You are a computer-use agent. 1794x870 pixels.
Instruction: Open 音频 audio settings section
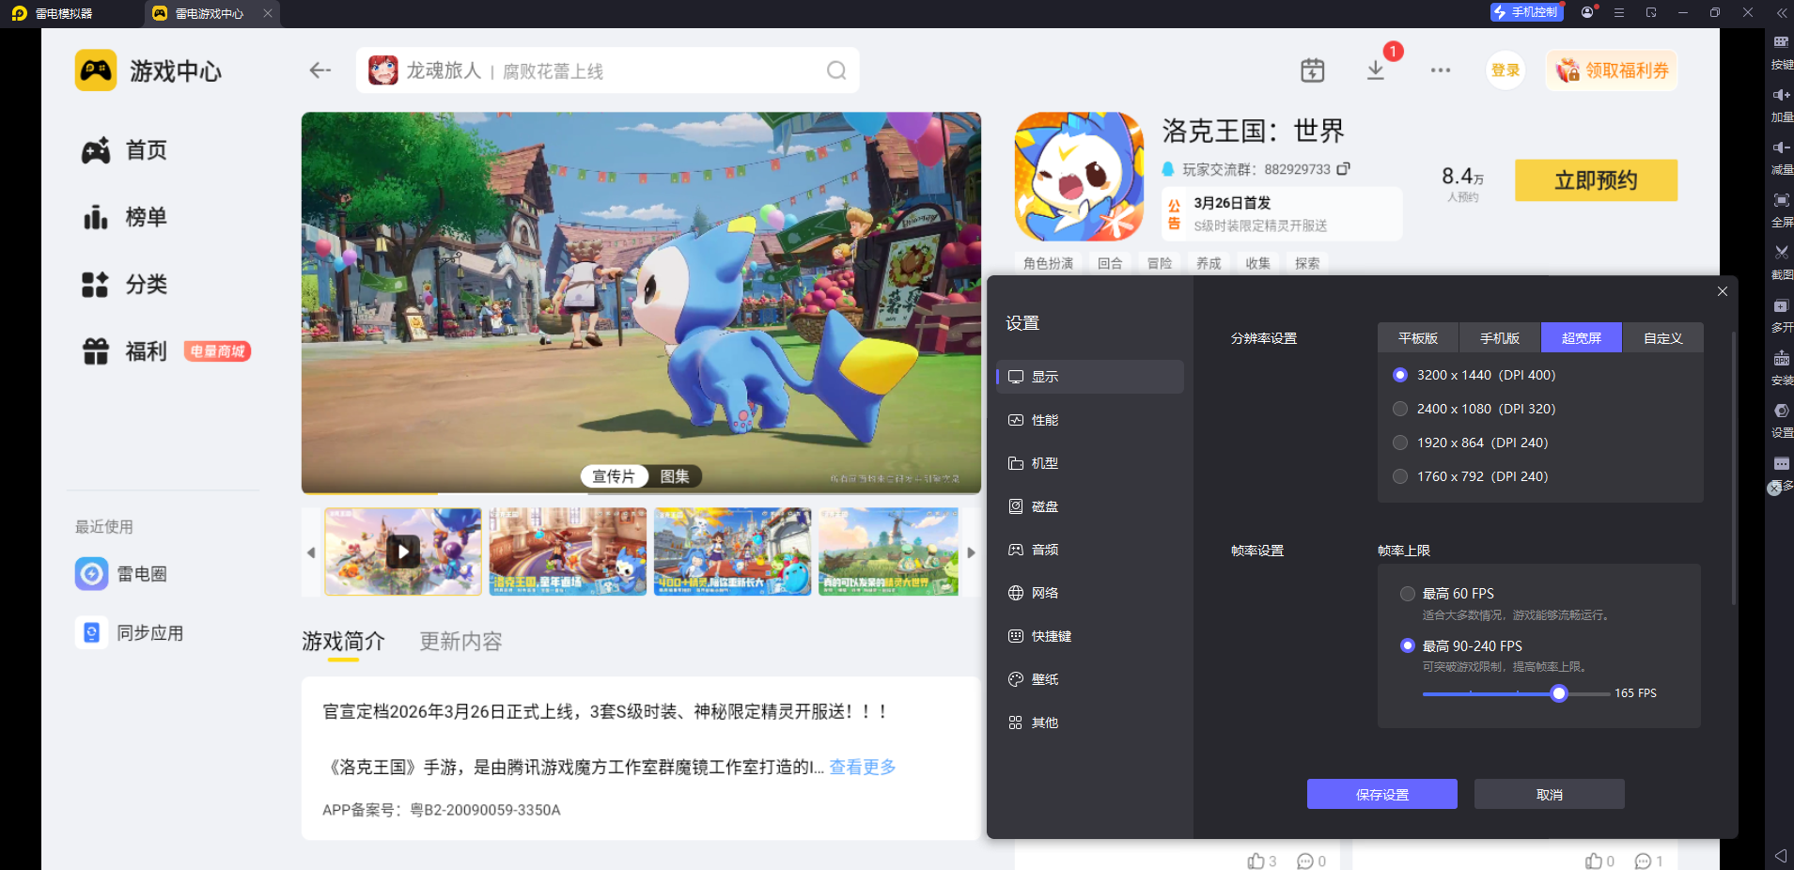1044,550
